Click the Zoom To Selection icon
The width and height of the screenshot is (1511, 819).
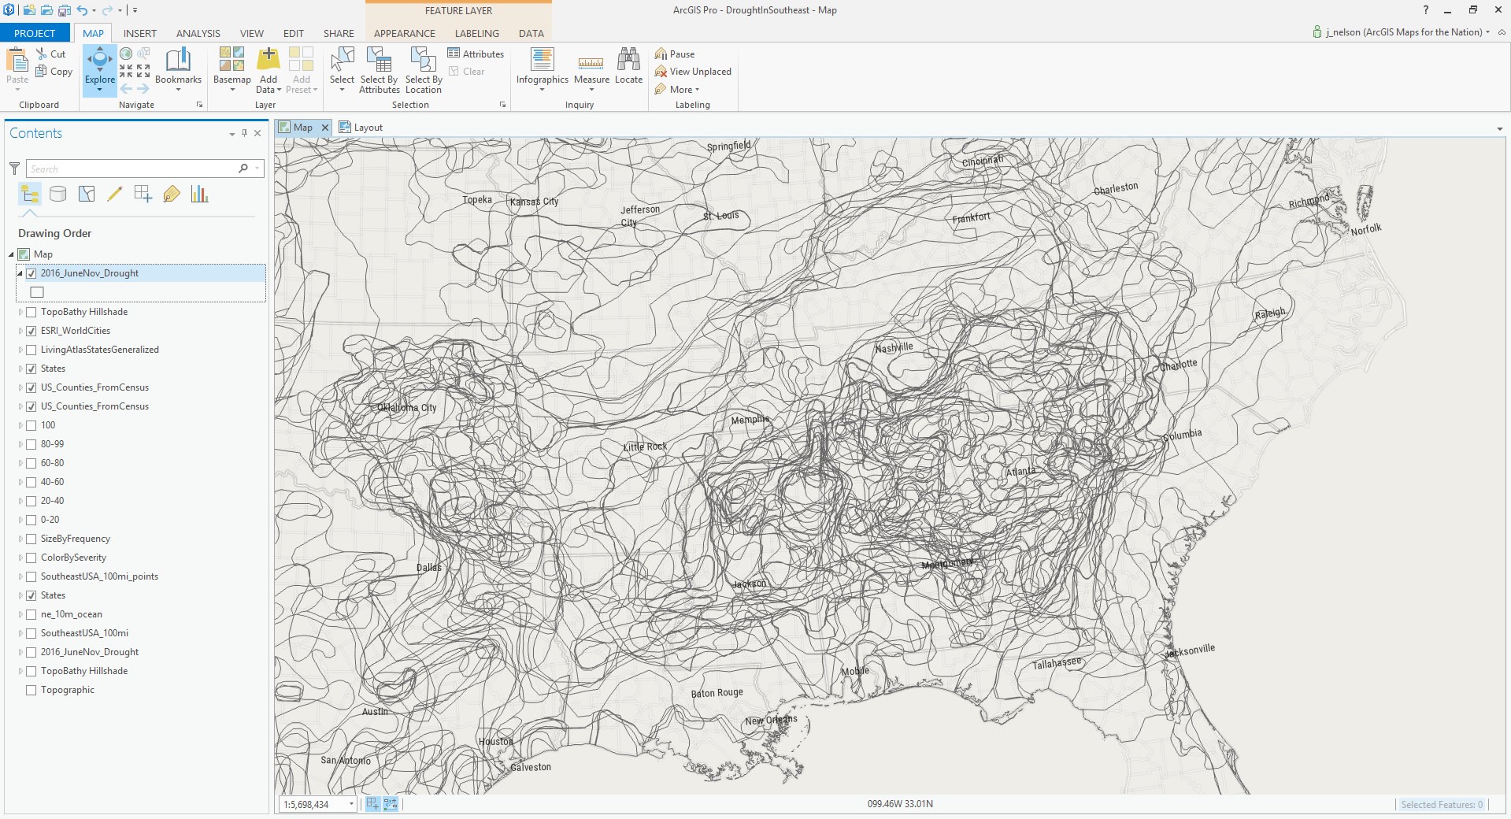[x=143, y=54]
